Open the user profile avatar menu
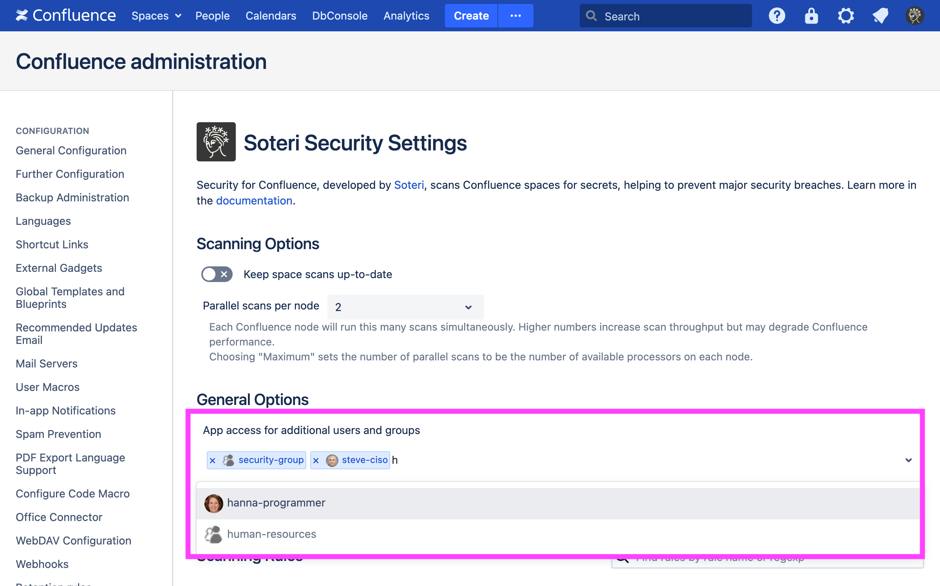This screenshot has width=940, height=586. click(x=915, y=16)
